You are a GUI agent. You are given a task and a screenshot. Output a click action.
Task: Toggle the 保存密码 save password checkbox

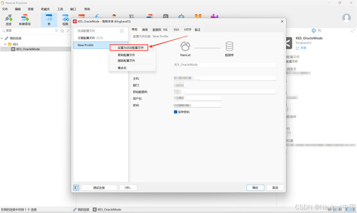click(175, 112)
